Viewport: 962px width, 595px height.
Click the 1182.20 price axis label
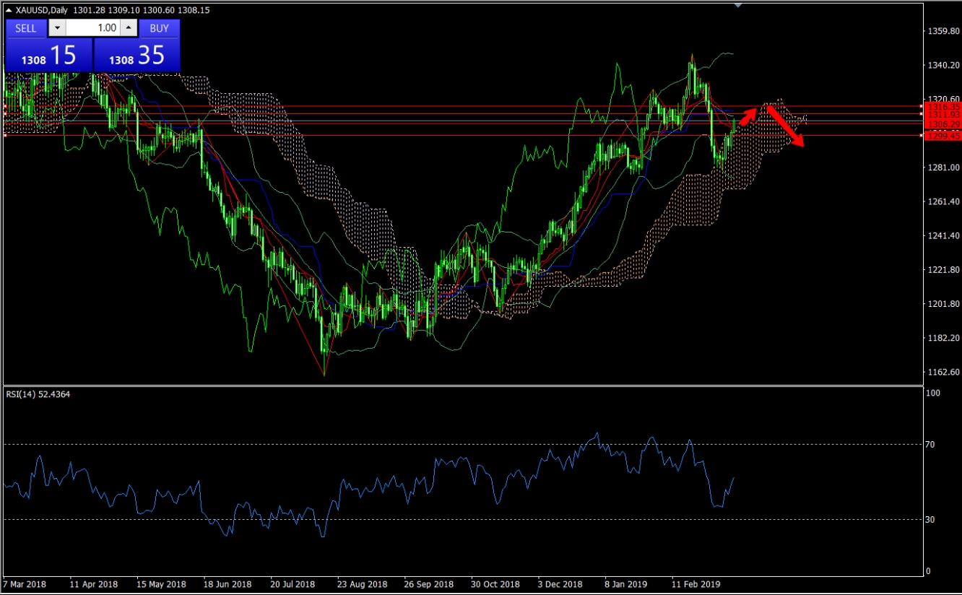click(x=942, y=338)
